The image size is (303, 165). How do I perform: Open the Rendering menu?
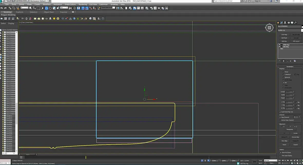point(83,4)
